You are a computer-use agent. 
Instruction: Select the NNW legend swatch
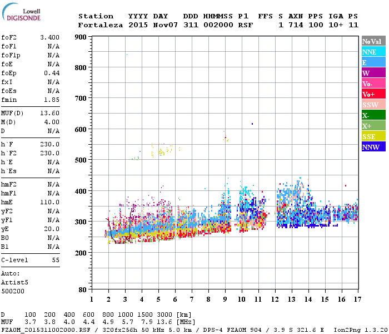pos(373,146)
